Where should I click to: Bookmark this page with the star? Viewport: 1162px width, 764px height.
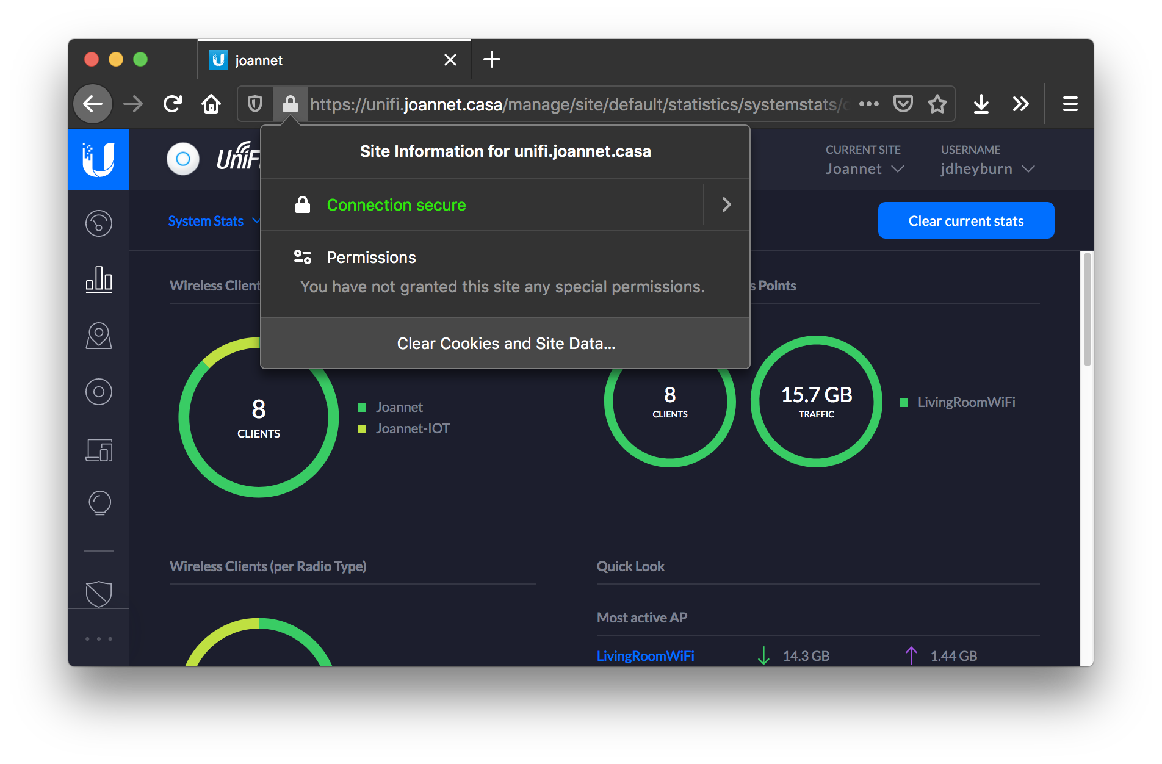(937, 104)
